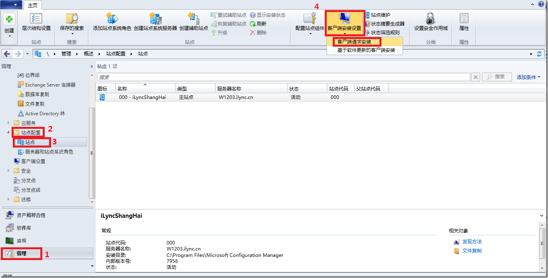Switch to the 主页 ribbon tab
Screen dimensions: 548x278
[33, 5]
